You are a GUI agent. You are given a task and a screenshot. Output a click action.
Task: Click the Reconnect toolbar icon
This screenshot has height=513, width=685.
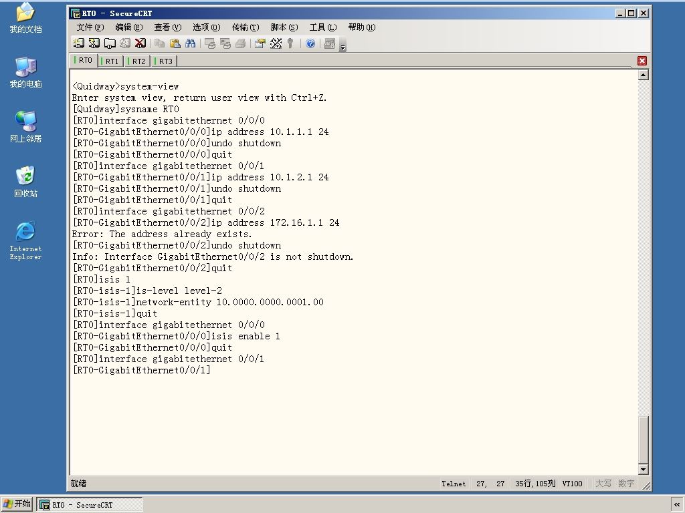pyautogui.click(x=125, y=43)
